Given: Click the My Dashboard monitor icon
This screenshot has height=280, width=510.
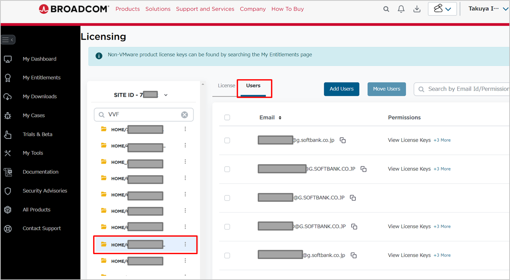Looking at the screenshot, I should coord(8,59).
